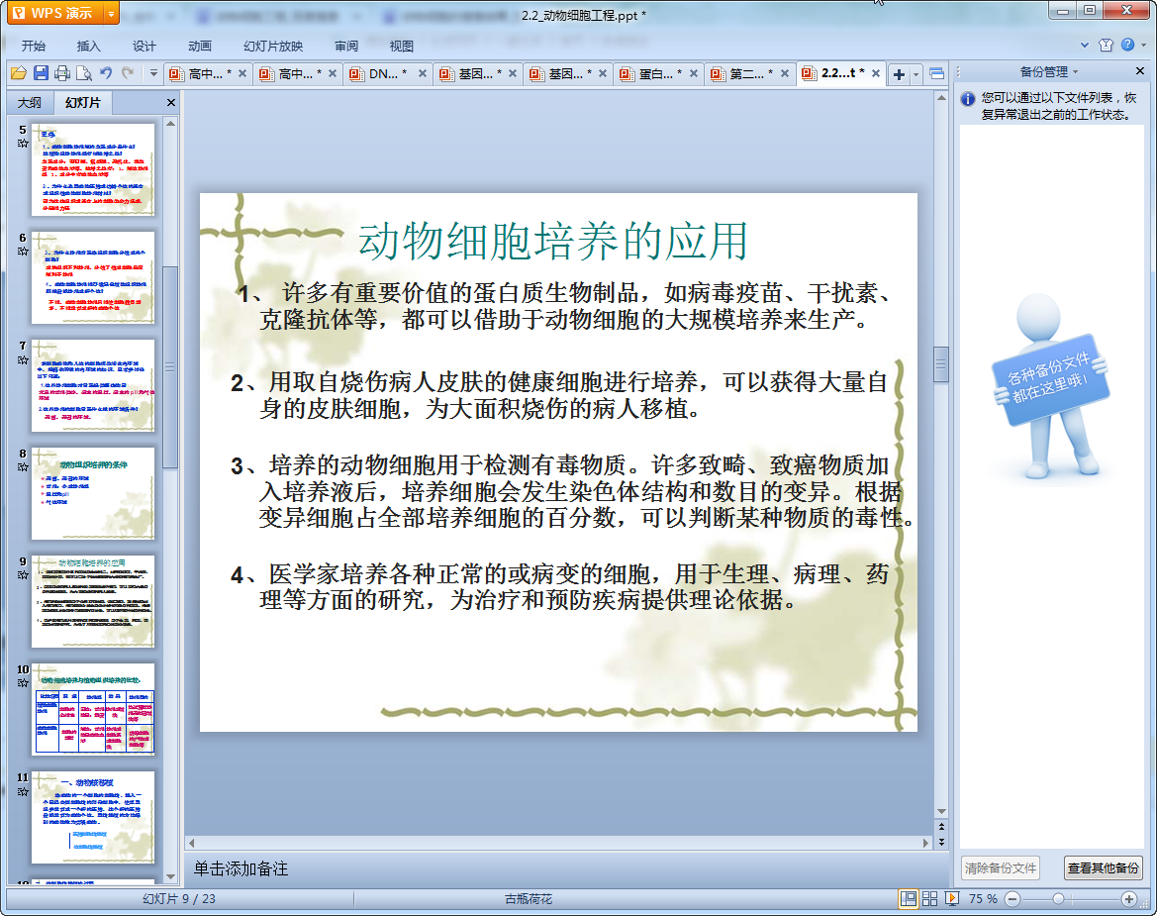Add a new document tab with plus
1157x916 pixels.
coord(899,74)
